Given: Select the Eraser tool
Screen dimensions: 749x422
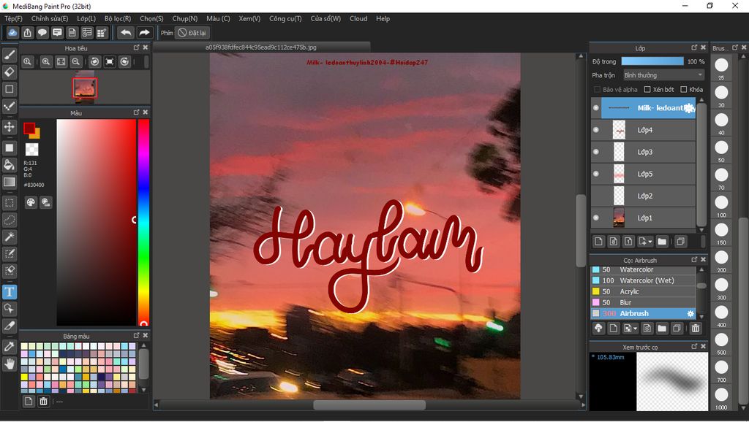Looking at the screenshot, I should [x=9, y=72].
